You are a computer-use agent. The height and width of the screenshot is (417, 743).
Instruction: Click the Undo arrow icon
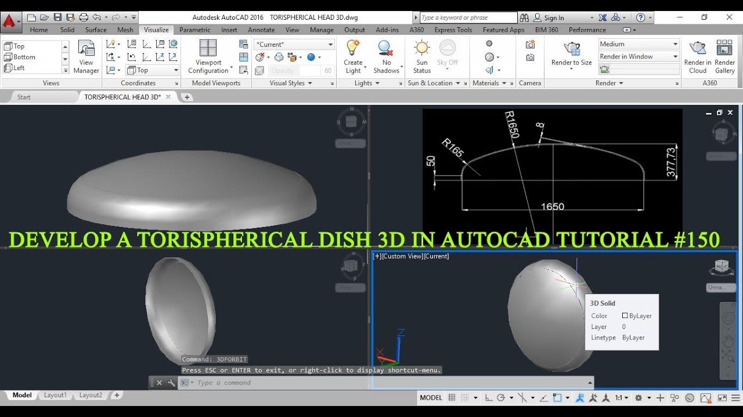coord(96,17)
